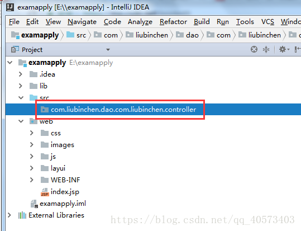The image size is (301, 231).
Task: Open the File menu
Action: pos(14,22)
